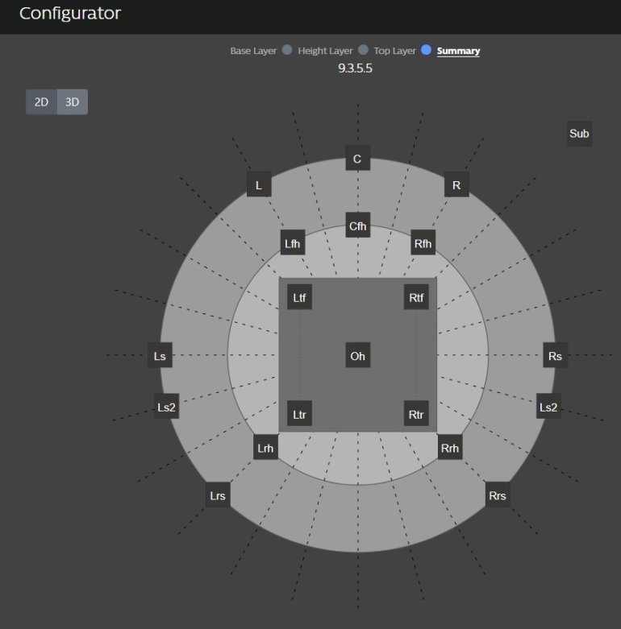Pick the Cfh center front height speaker
Viewport: 621px width, 629px height.
click(x=357, y=226)
